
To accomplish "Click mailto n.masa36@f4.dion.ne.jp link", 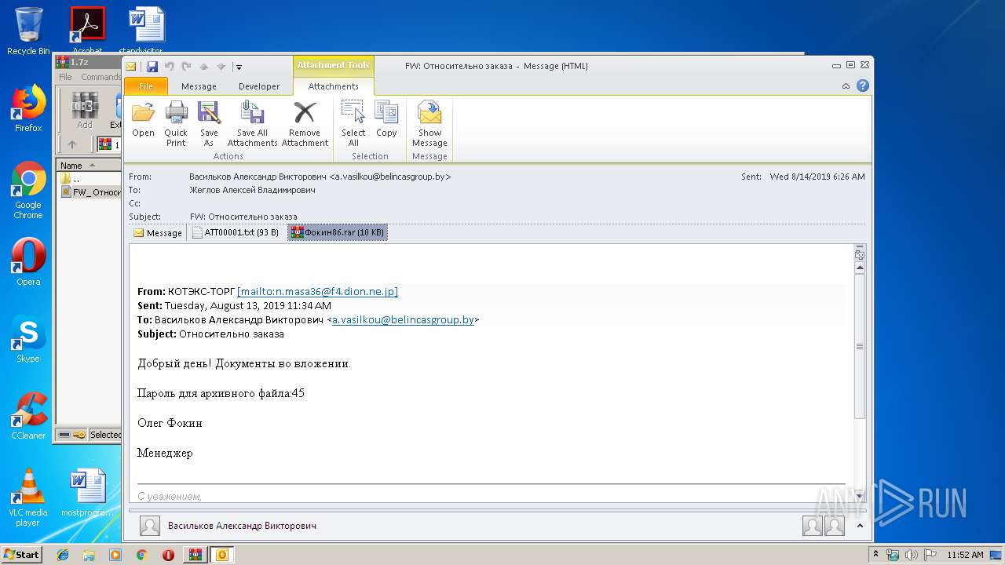I will tap(317, 291).
